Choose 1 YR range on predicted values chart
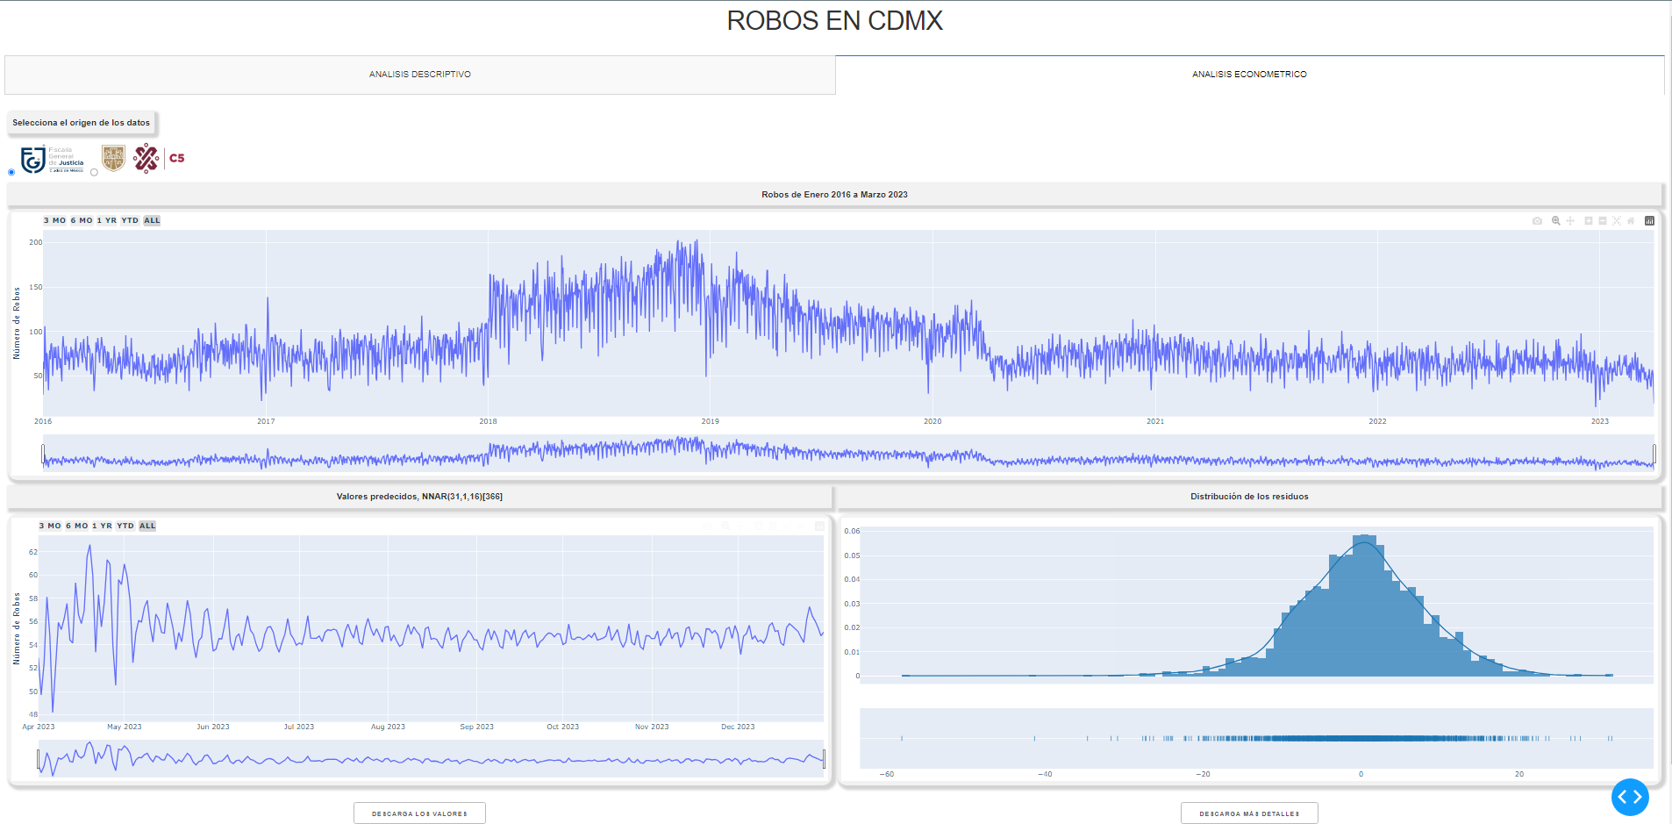The width and height of the screenshot is (1672, 824). 102,526
